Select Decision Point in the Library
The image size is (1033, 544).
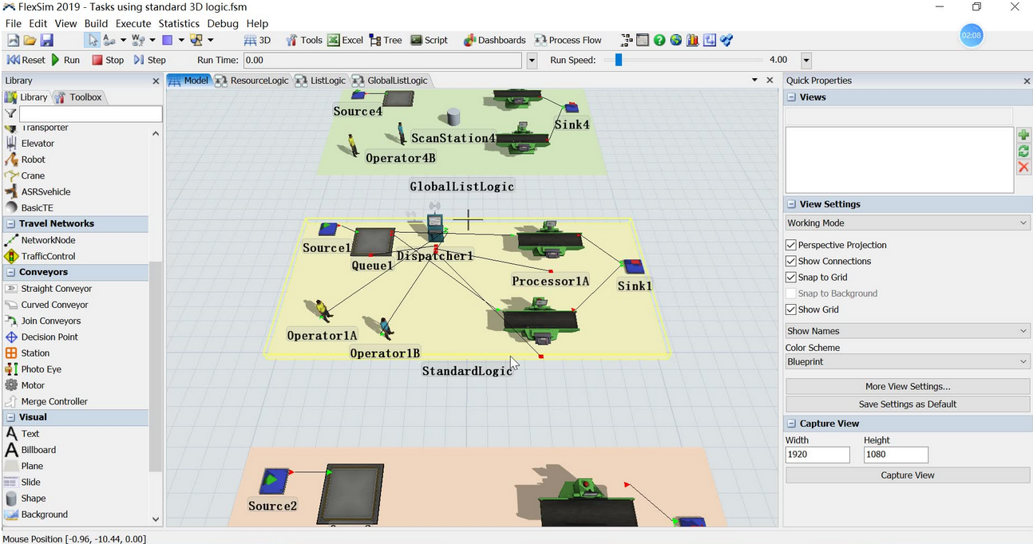pyautogui.click(x=49, y=337)
